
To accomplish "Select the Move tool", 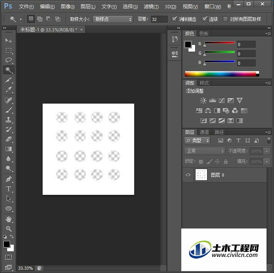I will (x=8, y=40).
